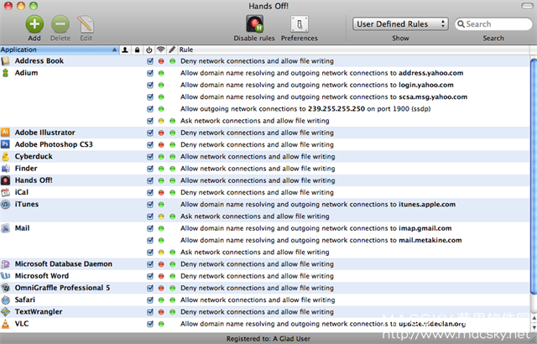Select the TextWrangler Deny network rule text
Viewport: 537px width, 344px height.
(x=257, y=312)
